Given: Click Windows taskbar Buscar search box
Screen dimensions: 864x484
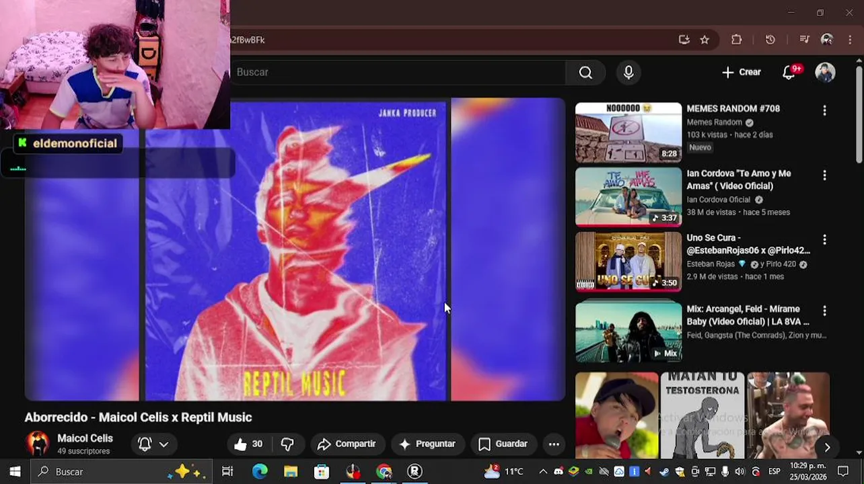Looking at the screenshot, I should 122,472.
